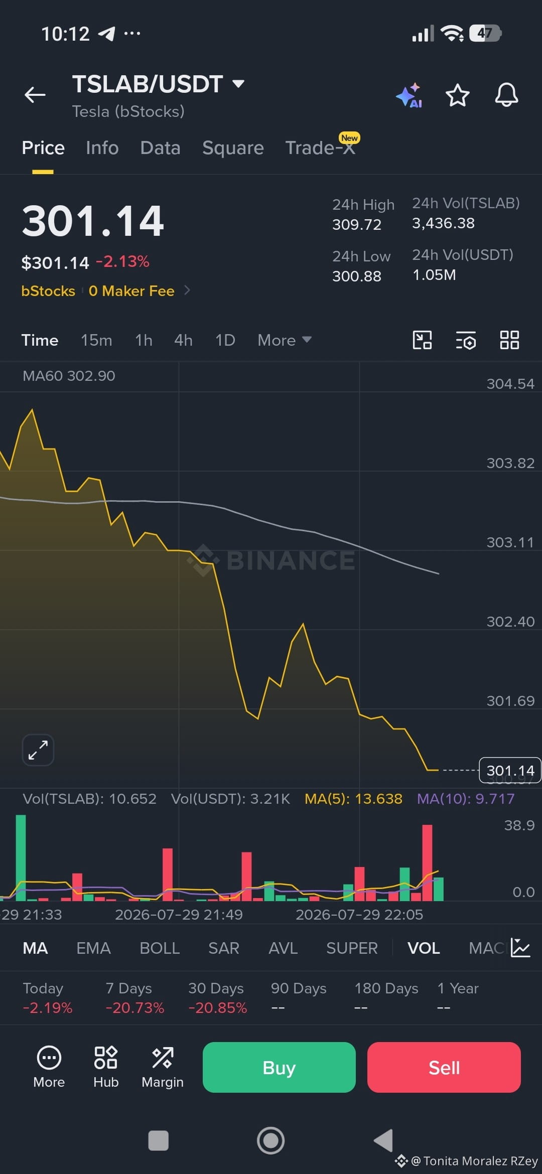
Task: Tap the MA(10): 9.717 volume label
Action: tap(466, 799)
